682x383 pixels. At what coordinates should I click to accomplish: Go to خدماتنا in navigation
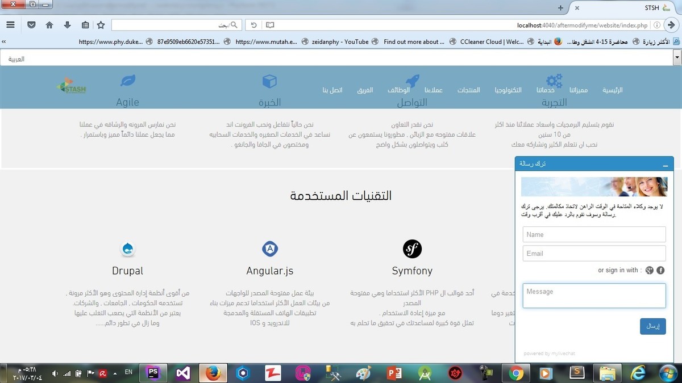coord(545,90)
